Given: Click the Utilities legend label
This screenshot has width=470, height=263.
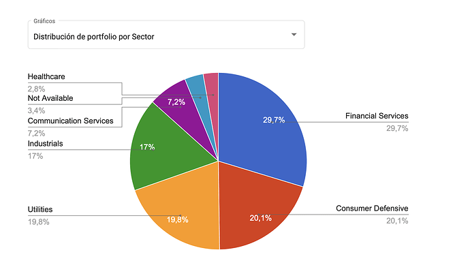Looking at the screenshot, I should (x=40, y=209).
